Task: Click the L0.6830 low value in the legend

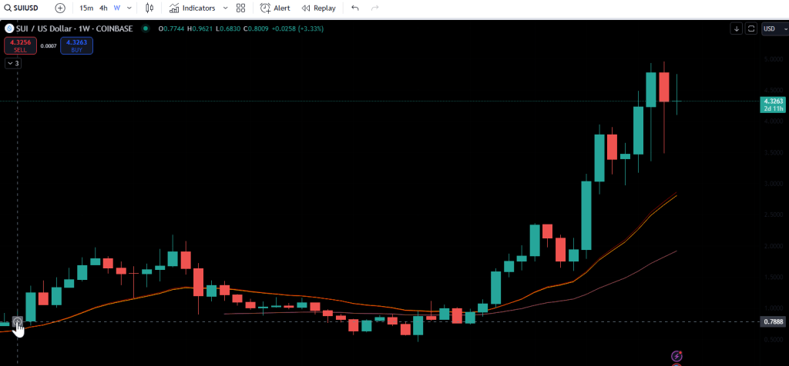Action: pos(228,28)
